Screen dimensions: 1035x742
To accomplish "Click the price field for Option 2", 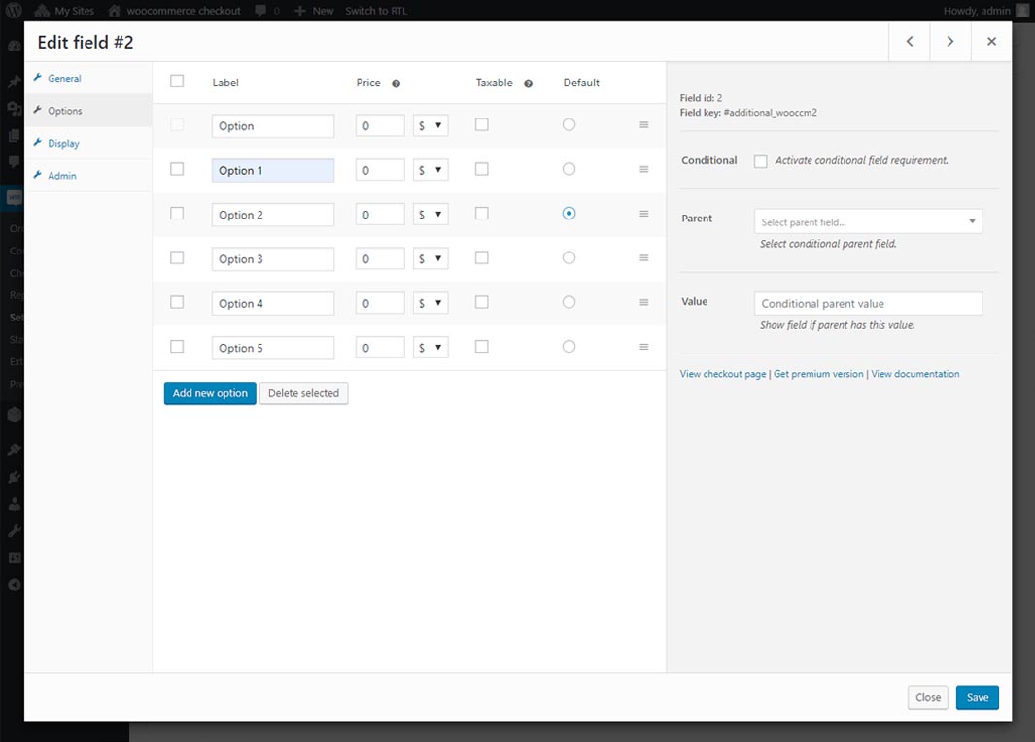I will tap(380, 215).
